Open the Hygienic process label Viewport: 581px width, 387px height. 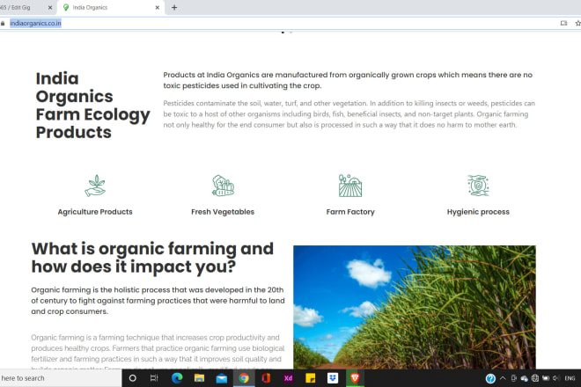pyautogui.click(x=478, y=212)
